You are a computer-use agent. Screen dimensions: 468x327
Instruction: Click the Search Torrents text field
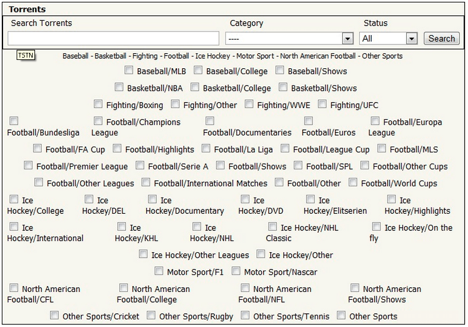point(113,39)
